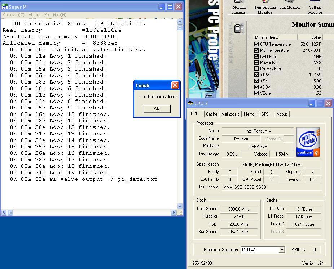This screenshot has width=334, height=269.
Task: Click the Monitor Items column header
Action: [275, 37]
